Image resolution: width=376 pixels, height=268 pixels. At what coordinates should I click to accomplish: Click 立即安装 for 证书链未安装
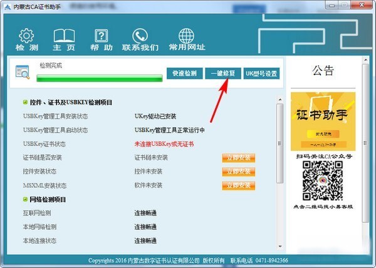[x=238, y=158]
